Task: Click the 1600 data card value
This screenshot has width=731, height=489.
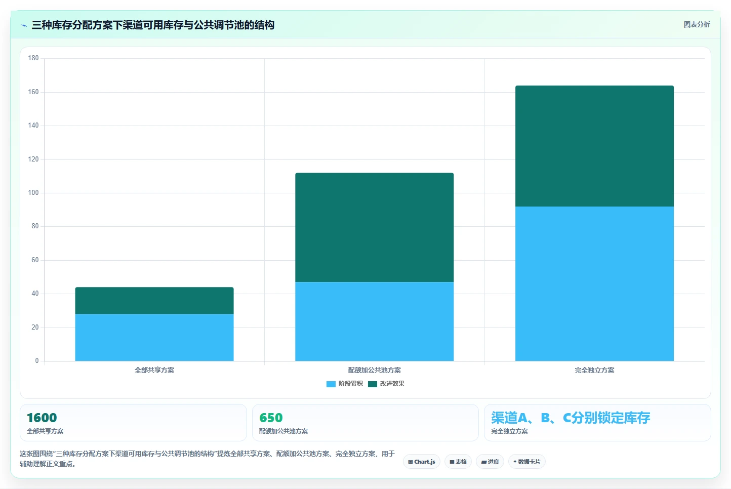Action: [42, 418]
